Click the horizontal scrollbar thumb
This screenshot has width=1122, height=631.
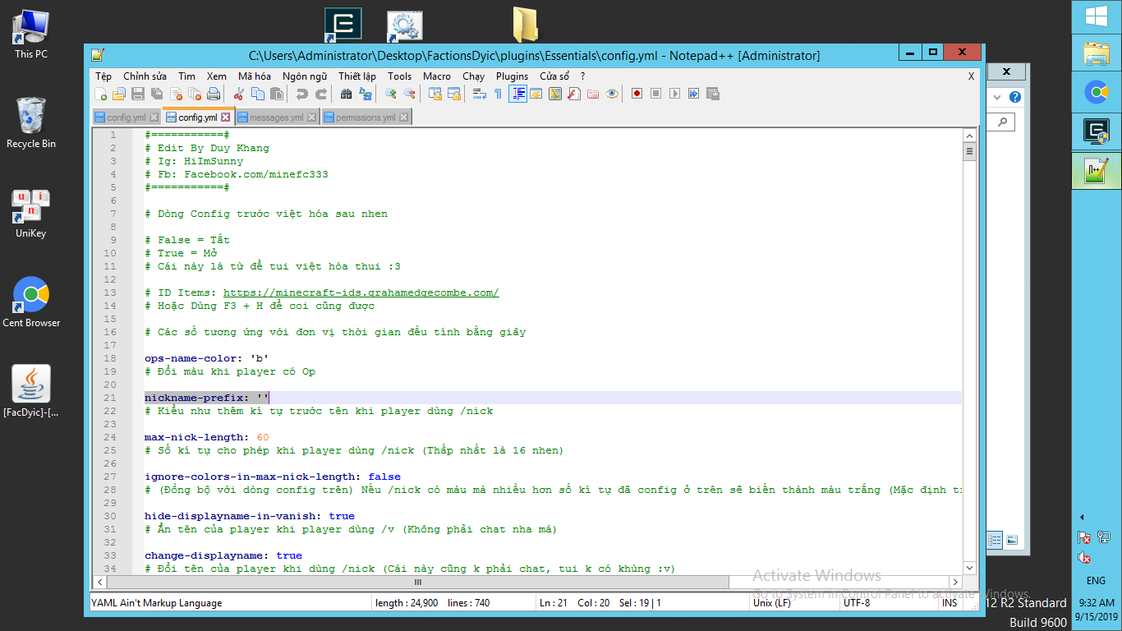click(417, 582)
